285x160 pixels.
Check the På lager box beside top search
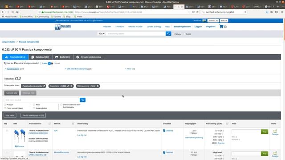(173, 34)
